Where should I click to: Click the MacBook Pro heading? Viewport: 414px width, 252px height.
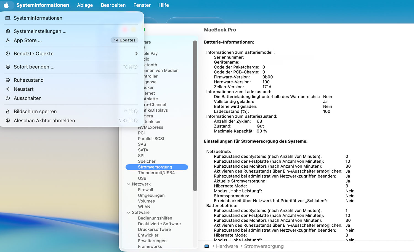tap(220, 30)
